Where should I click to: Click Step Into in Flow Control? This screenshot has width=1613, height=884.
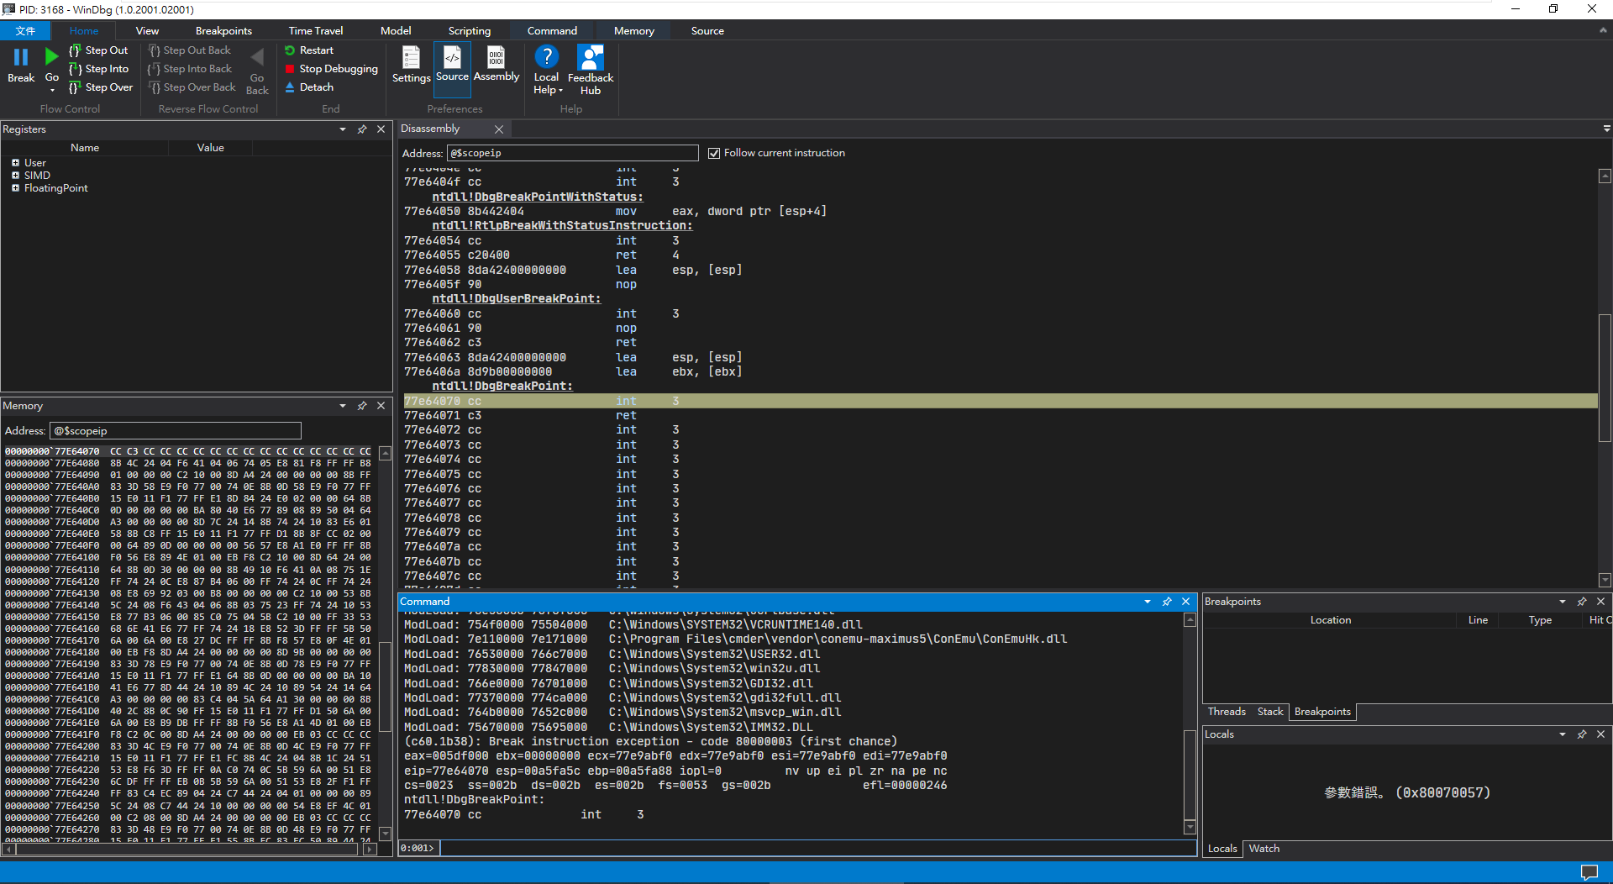click(99, 69)
